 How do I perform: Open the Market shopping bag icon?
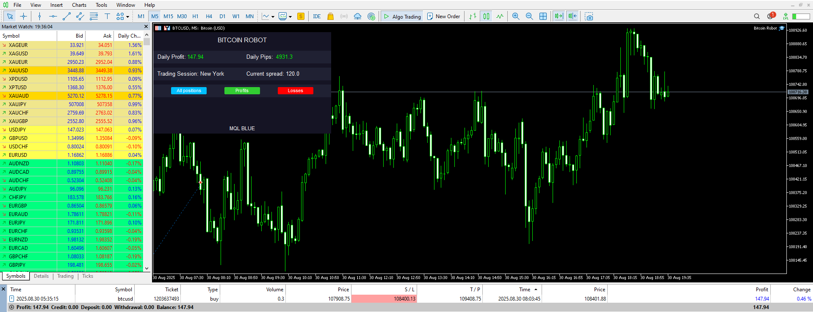[330, 16]
